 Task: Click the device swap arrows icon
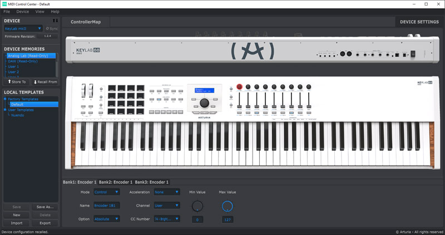tap(55, 20)
